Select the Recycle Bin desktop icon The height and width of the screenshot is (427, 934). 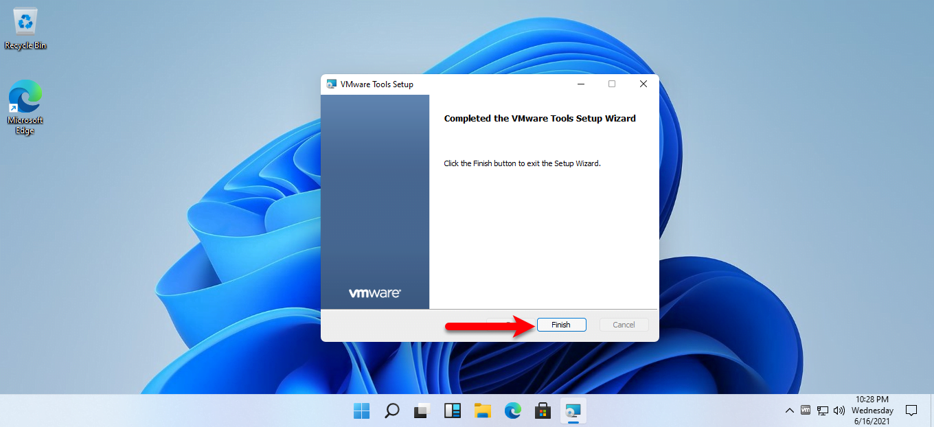25,29
